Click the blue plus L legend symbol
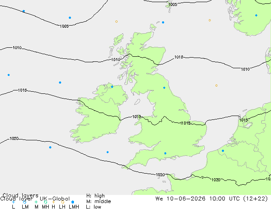Screen dimensions: 271x209 [13, 202]
